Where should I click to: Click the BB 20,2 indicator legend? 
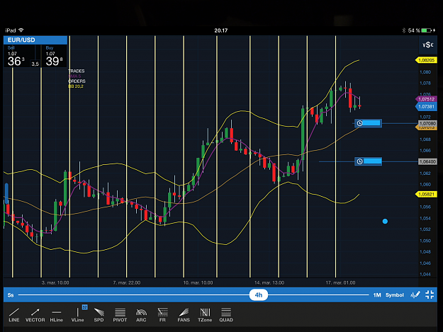coord(76,86)
